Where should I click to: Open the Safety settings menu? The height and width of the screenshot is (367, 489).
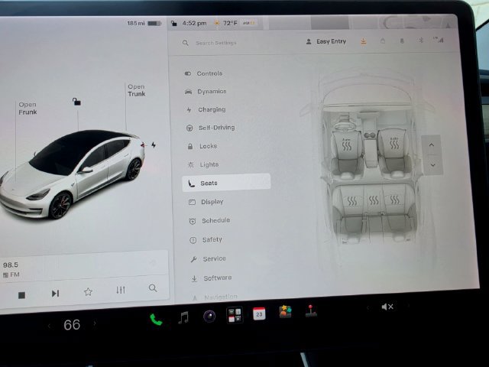(x=206, y=239)
